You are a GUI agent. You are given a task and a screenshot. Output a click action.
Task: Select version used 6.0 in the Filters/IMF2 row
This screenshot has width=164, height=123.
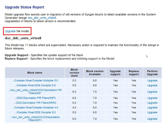click(74, 98)
